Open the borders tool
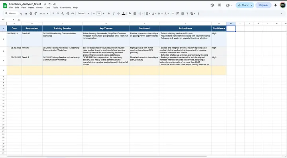The height and width of the screenshot is (158, 287). click(x=135, y=14)
